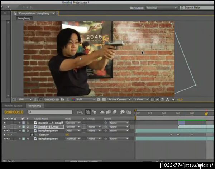Click the snapshot camera icon in viewer toolbar
This screenshot has height=169, width=215.
(x=62, y=100)
